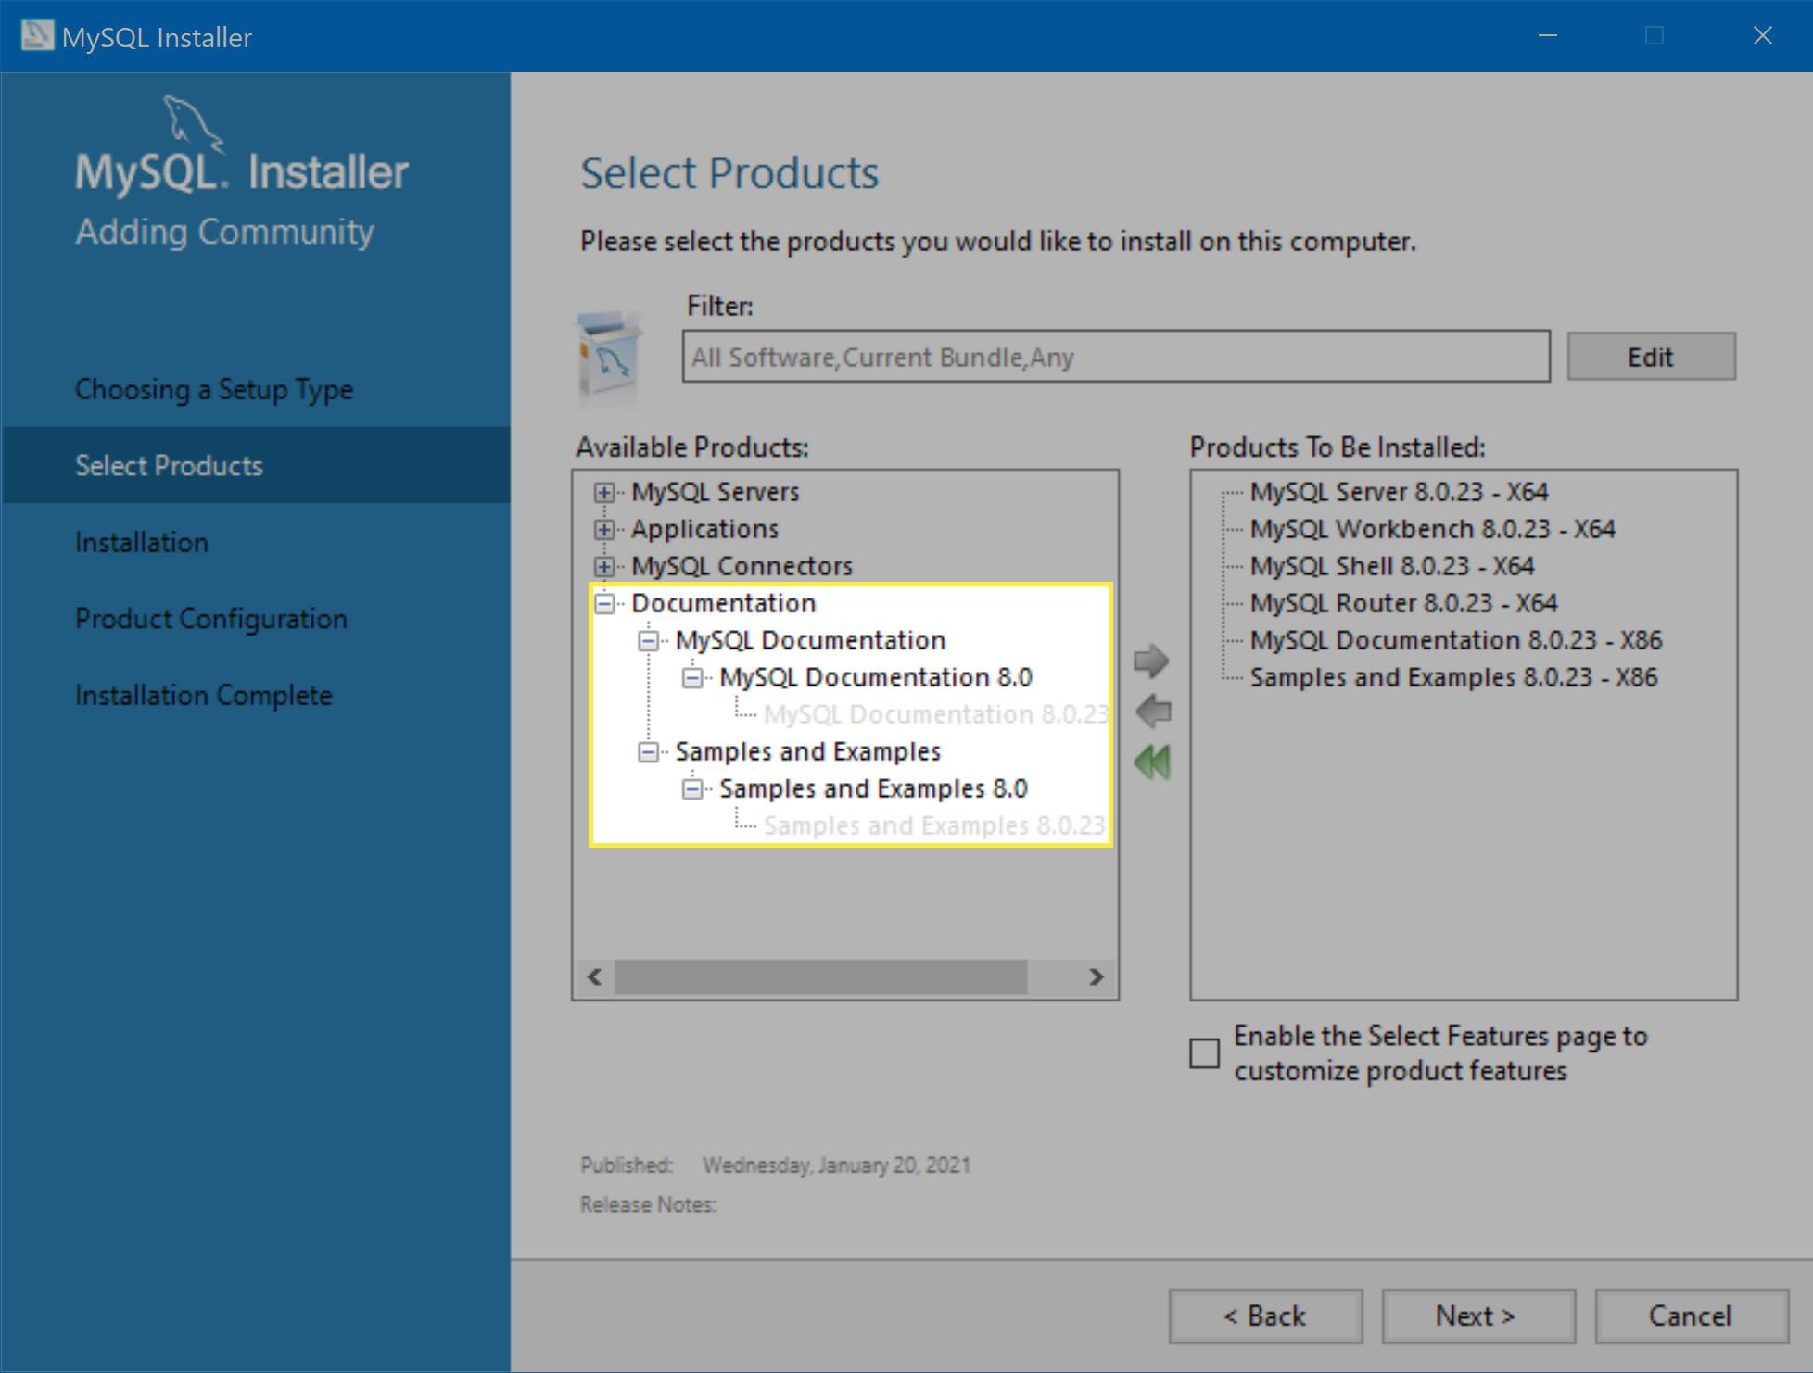Viewport: 1813px width, 1373px height.
Task: Collapse the MySQL Documentation node
Action: click(x=648, y=640)
